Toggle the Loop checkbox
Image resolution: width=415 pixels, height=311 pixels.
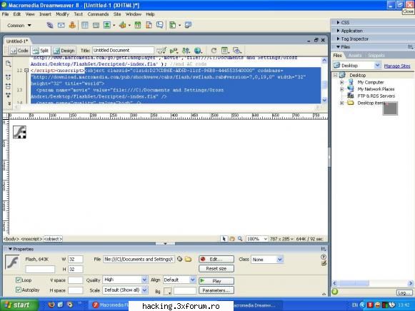(x=19, y=280)
